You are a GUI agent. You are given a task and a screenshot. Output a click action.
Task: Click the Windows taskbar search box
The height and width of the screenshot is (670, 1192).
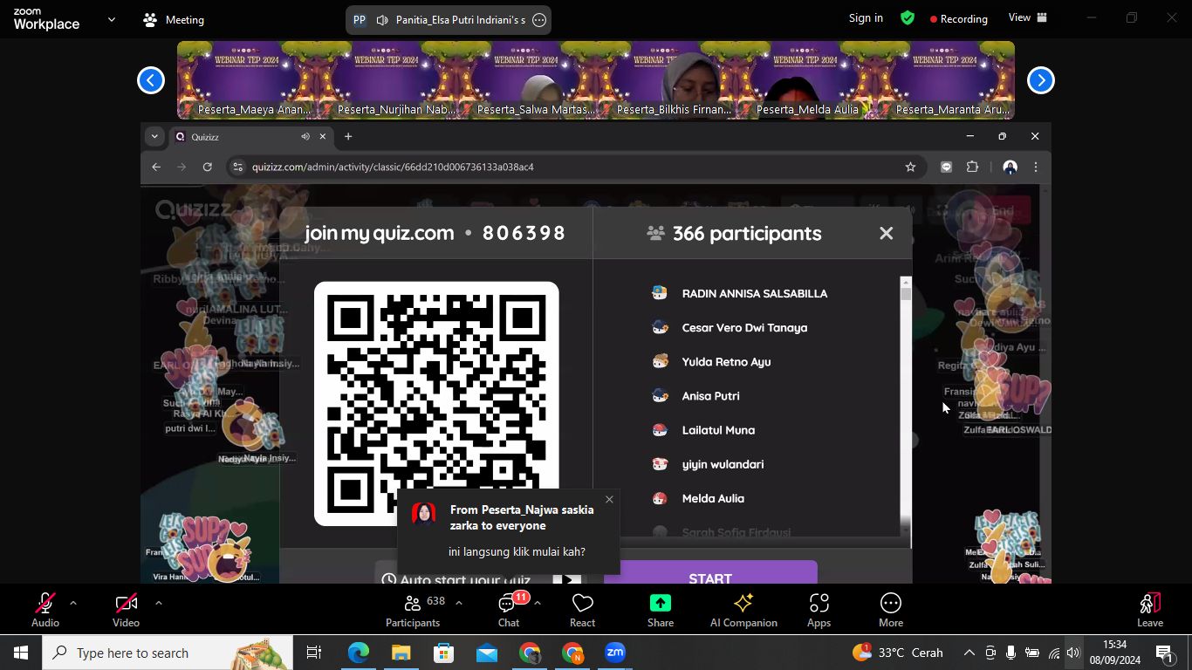click(168, 653)
